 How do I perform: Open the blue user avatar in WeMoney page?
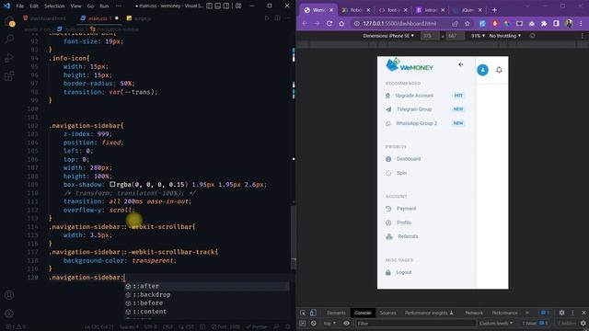coord(482,70)
